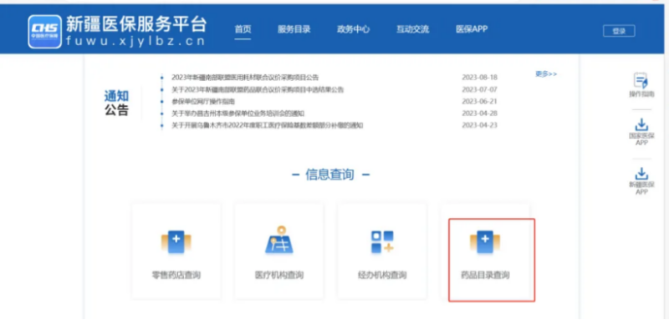Open the 互动交流 menu item

[412, 29]
